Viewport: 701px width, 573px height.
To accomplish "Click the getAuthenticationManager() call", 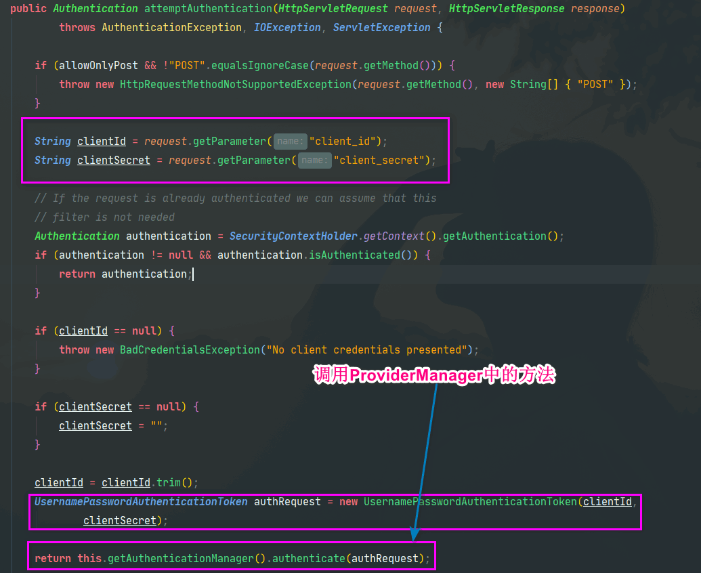I will (187, 559).
